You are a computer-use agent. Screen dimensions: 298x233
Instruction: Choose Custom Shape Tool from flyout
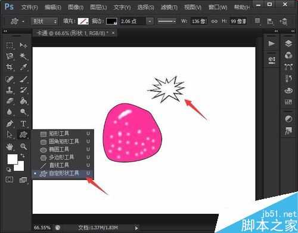[63, 174]
